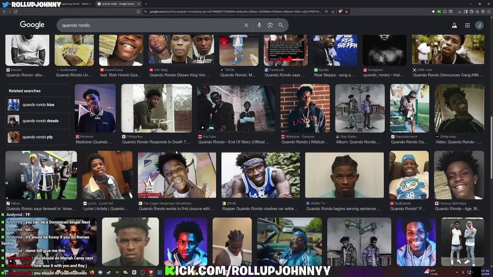Open the Audiomack Quando Rondo image
The height and width of the screenshot is (277, 493).
point(74,50)
